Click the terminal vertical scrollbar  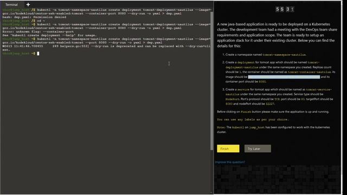[x=211, y=81]
